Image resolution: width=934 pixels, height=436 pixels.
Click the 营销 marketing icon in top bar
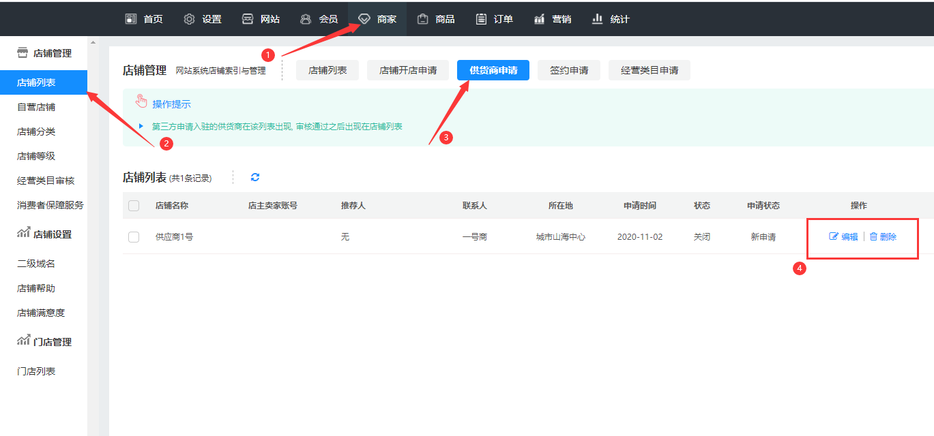pos(540,19)
